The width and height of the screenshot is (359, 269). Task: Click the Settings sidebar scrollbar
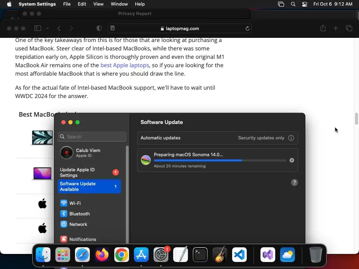coord(127,194)
